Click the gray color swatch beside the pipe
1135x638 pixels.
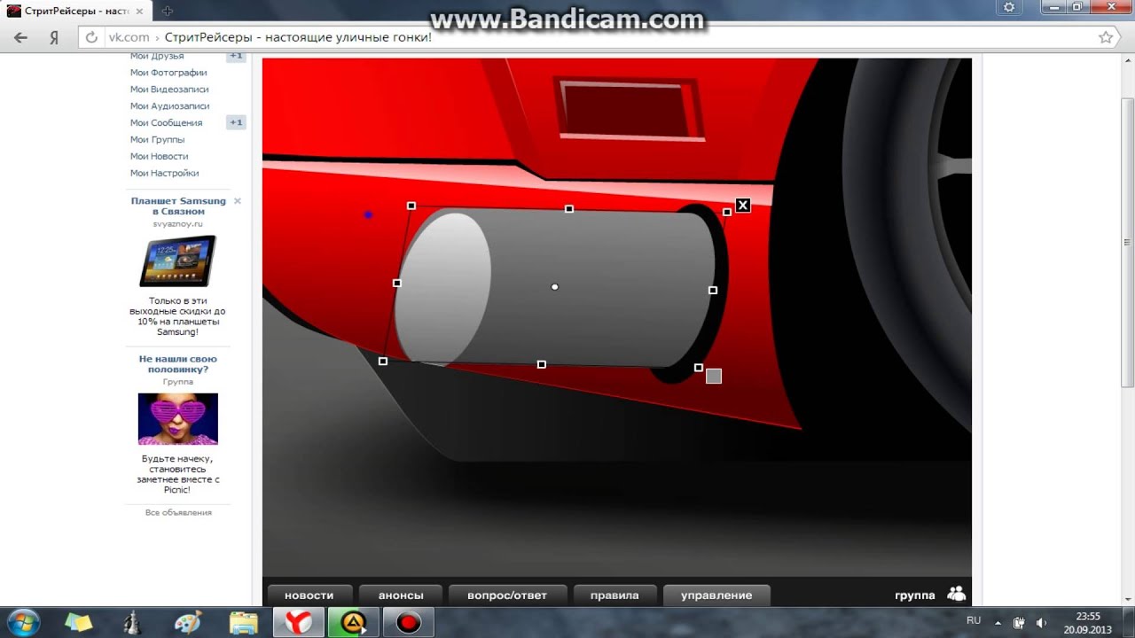coord(714,377)
